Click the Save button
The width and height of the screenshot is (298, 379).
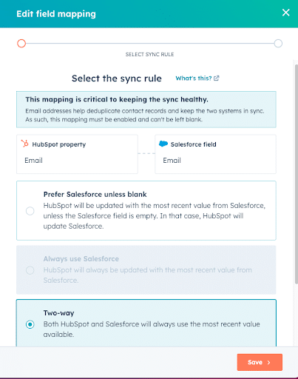coord(260,362)
